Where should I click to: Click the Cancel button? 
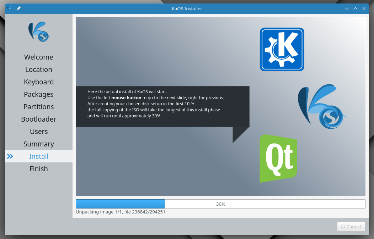pyautogui.click(x=351, y=227)
